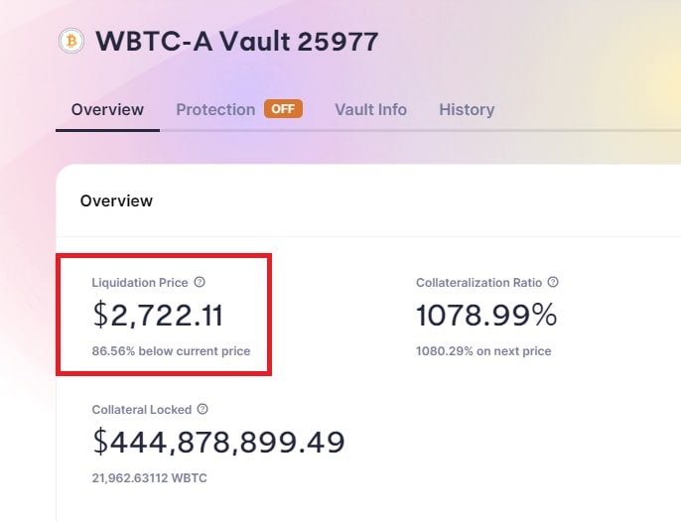Click the Collateralization Ratio label
Image resolution: width=681 pixels, height=522 pixels.
tap(479, 282)
